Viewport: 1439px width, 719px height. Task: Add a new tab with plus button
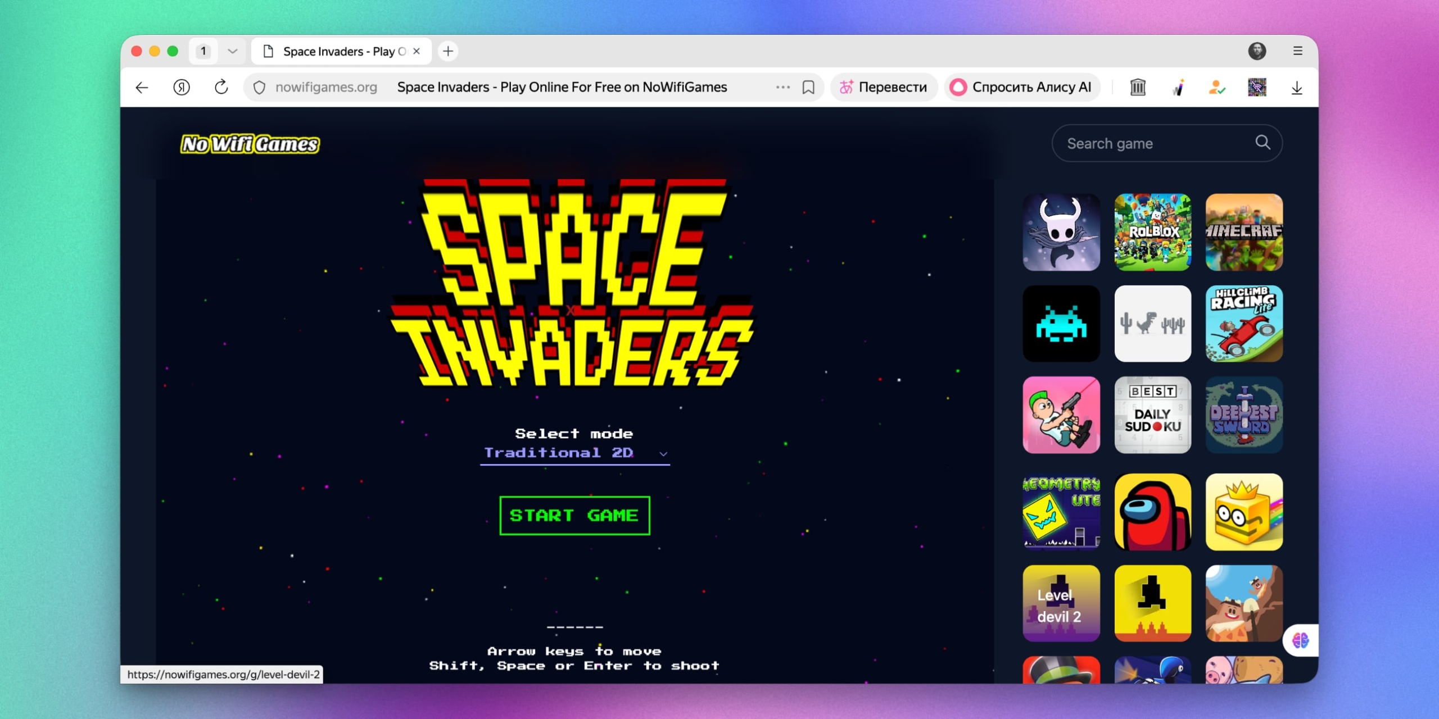tap(448, 51)
